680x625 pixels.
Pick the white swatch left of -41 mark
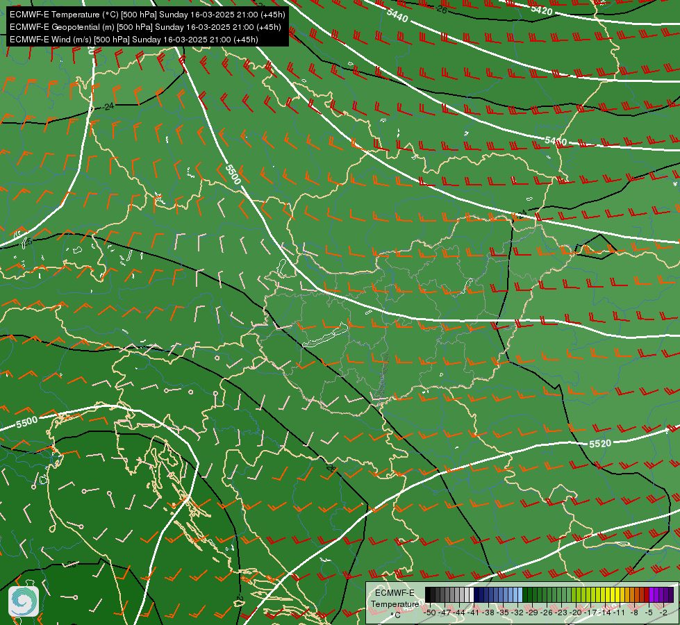pos(472,594)
